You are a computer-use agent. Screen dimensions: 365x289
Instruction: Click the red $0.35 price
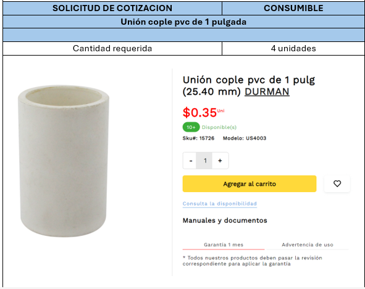tap(199, 112)
